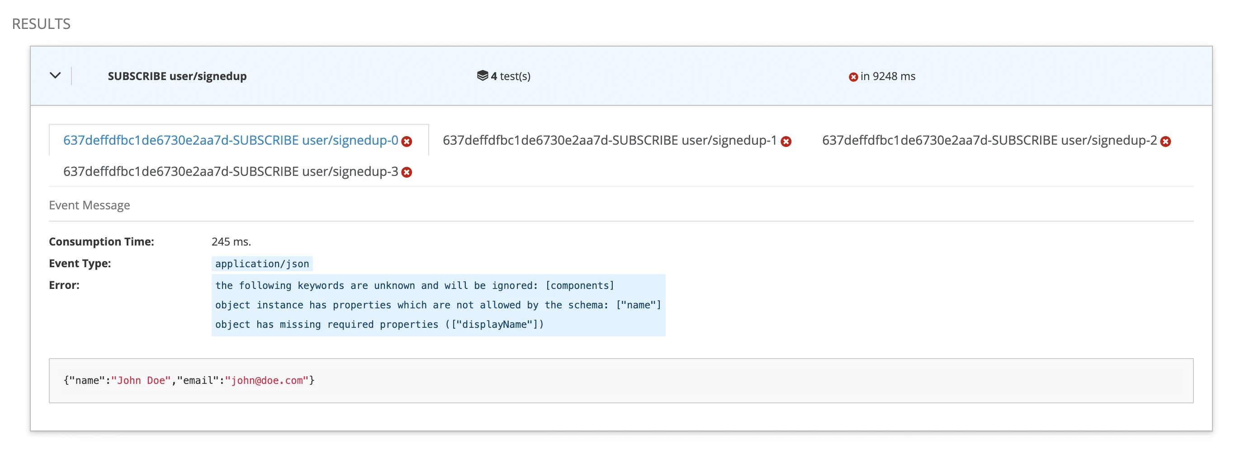Image resolution: width=1240 pixels, height=463 pixels.
Task: Select the SUBSCRIBE user/signedup-0 tab
Action: 230,141
